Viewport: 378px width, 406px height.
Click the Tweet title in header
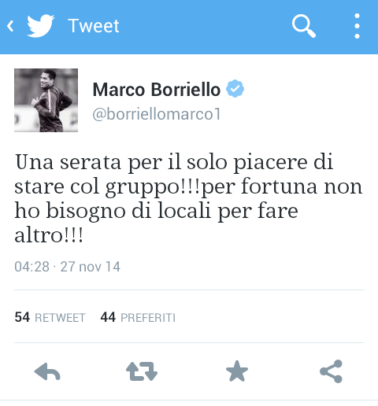(94, 26)
